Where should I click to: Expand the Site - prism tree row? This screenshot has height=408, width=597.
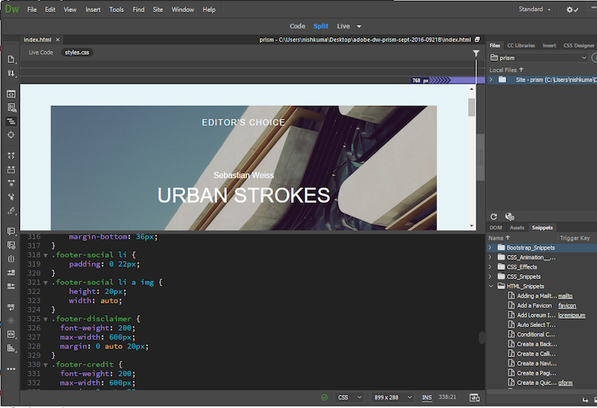click(x=490, y=79)
